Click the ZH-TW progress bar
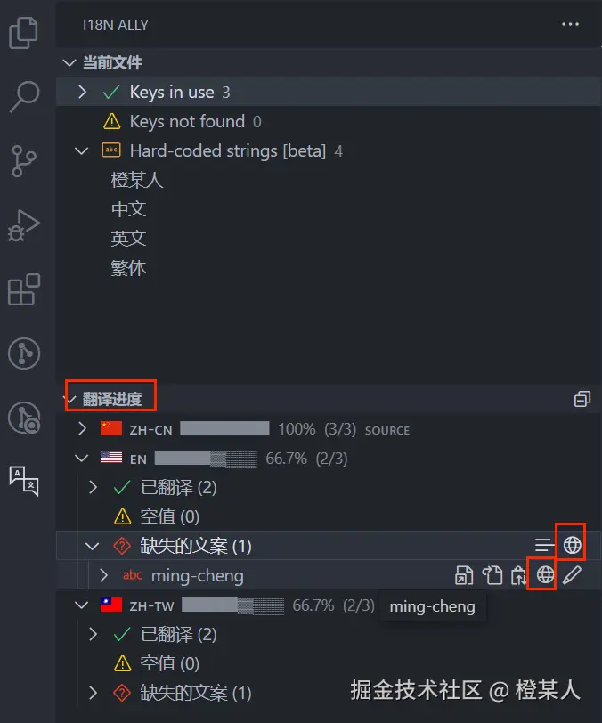Image resolution: width=602 pixels, height=723 pixels. (233, 605)
